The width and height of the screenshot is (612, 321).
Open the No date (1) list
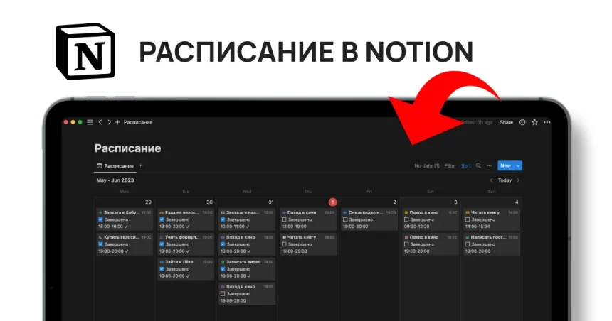tap(427, 165)
